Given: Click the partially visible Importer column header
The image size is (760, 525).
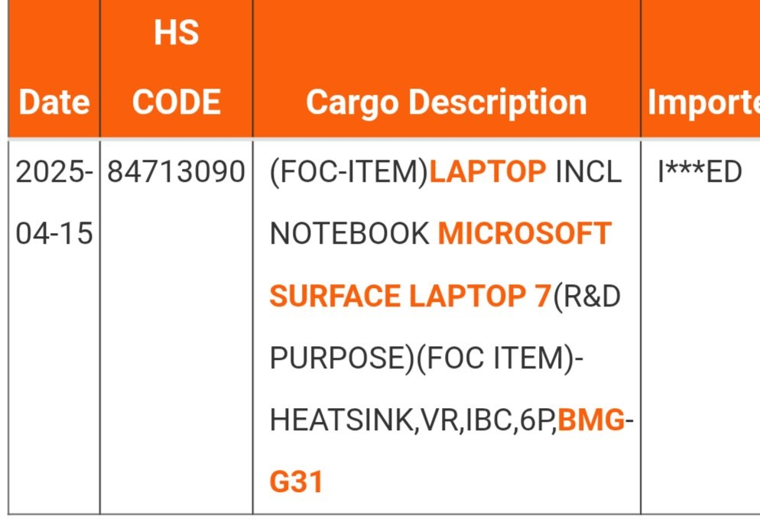Looking at the screenshot, I should [x=703, y=102].
